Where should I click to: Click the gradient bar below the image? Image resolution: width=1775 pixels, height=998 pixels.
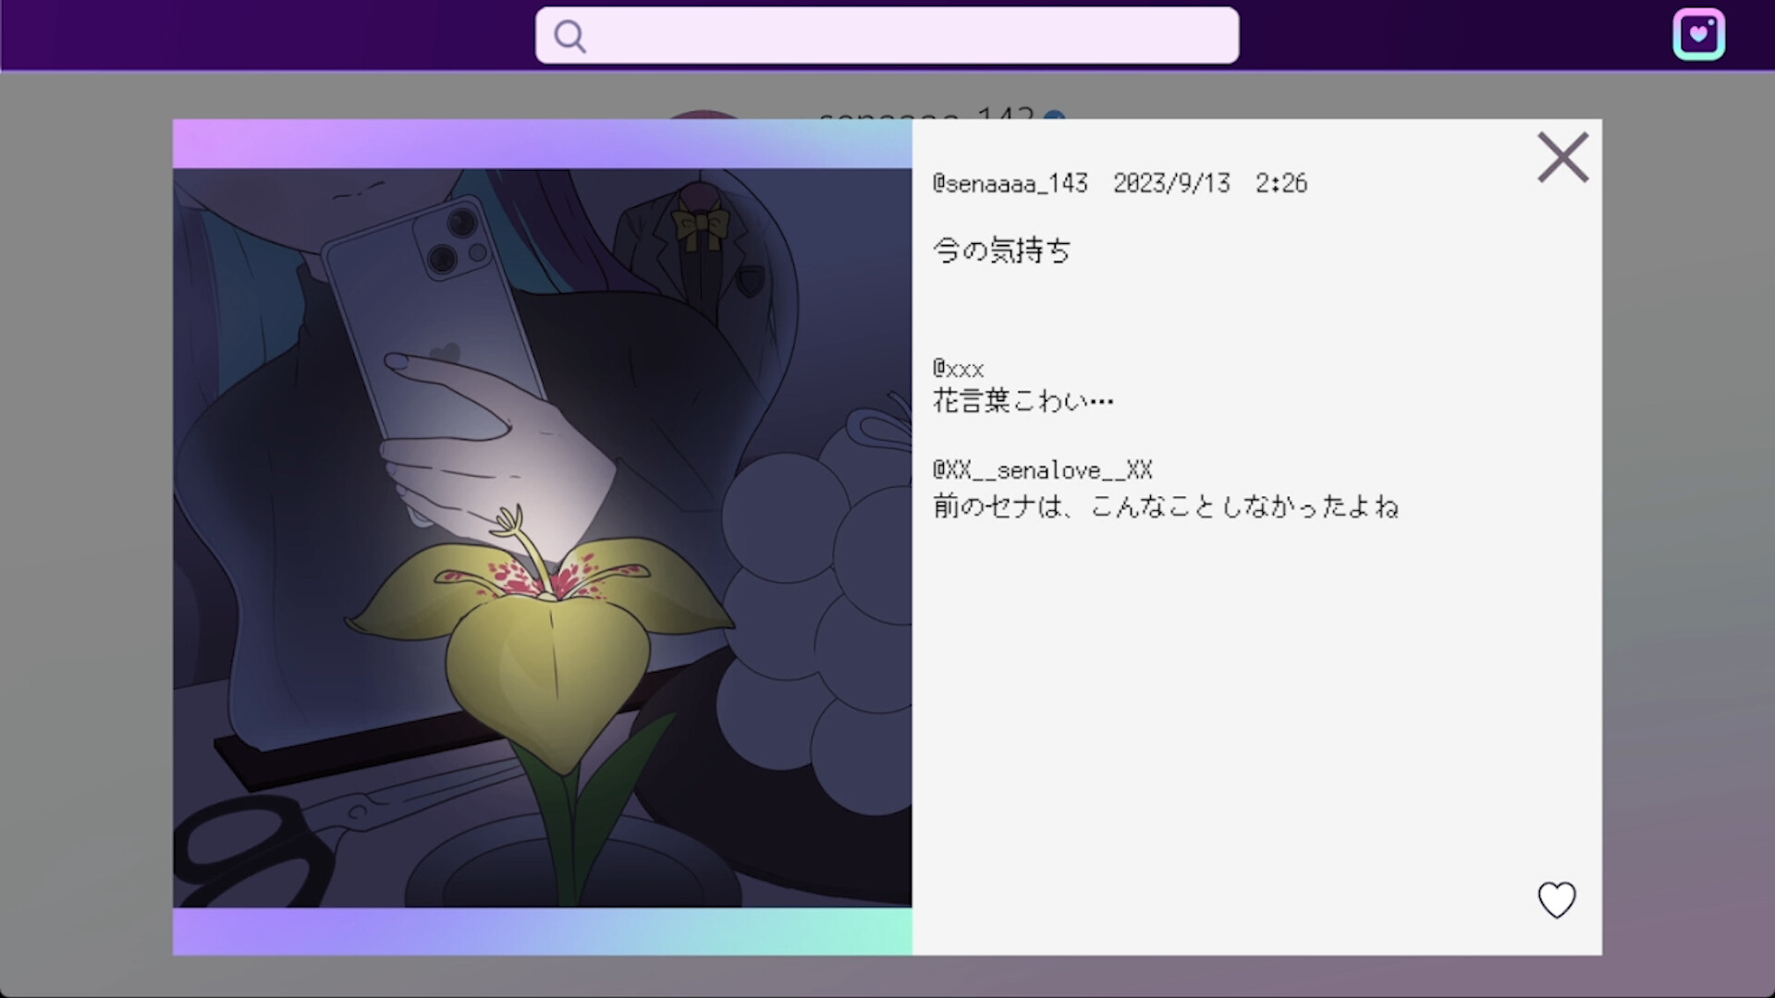point(542,931)
